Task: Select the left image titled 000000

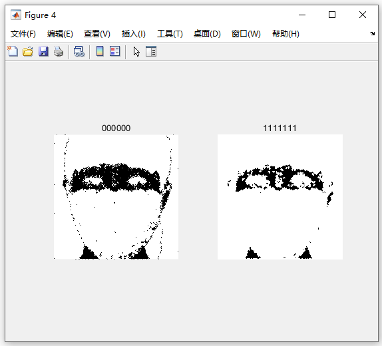Action: coord(116,197)
